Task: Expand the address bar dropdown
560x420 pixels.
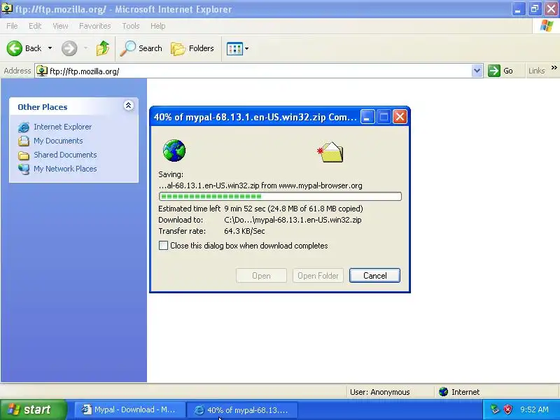Action: point(477,71)
